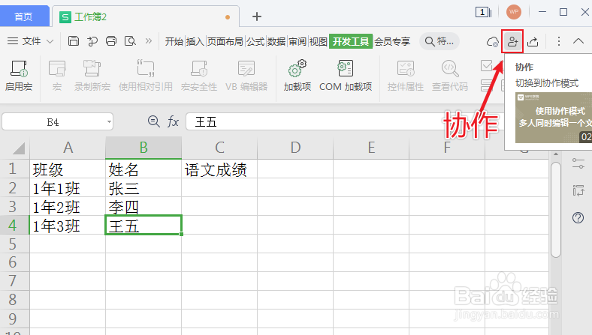Open a new tab with plus button
This screenshot has width=592, height=335.
tap(257, 16)
